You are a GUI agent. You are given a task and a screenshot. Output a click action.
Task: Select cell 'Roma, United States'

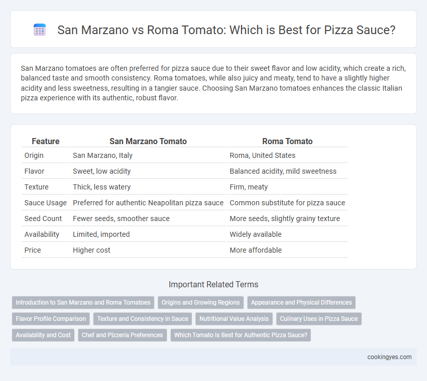pyautogui.click(x=287, y=155)
